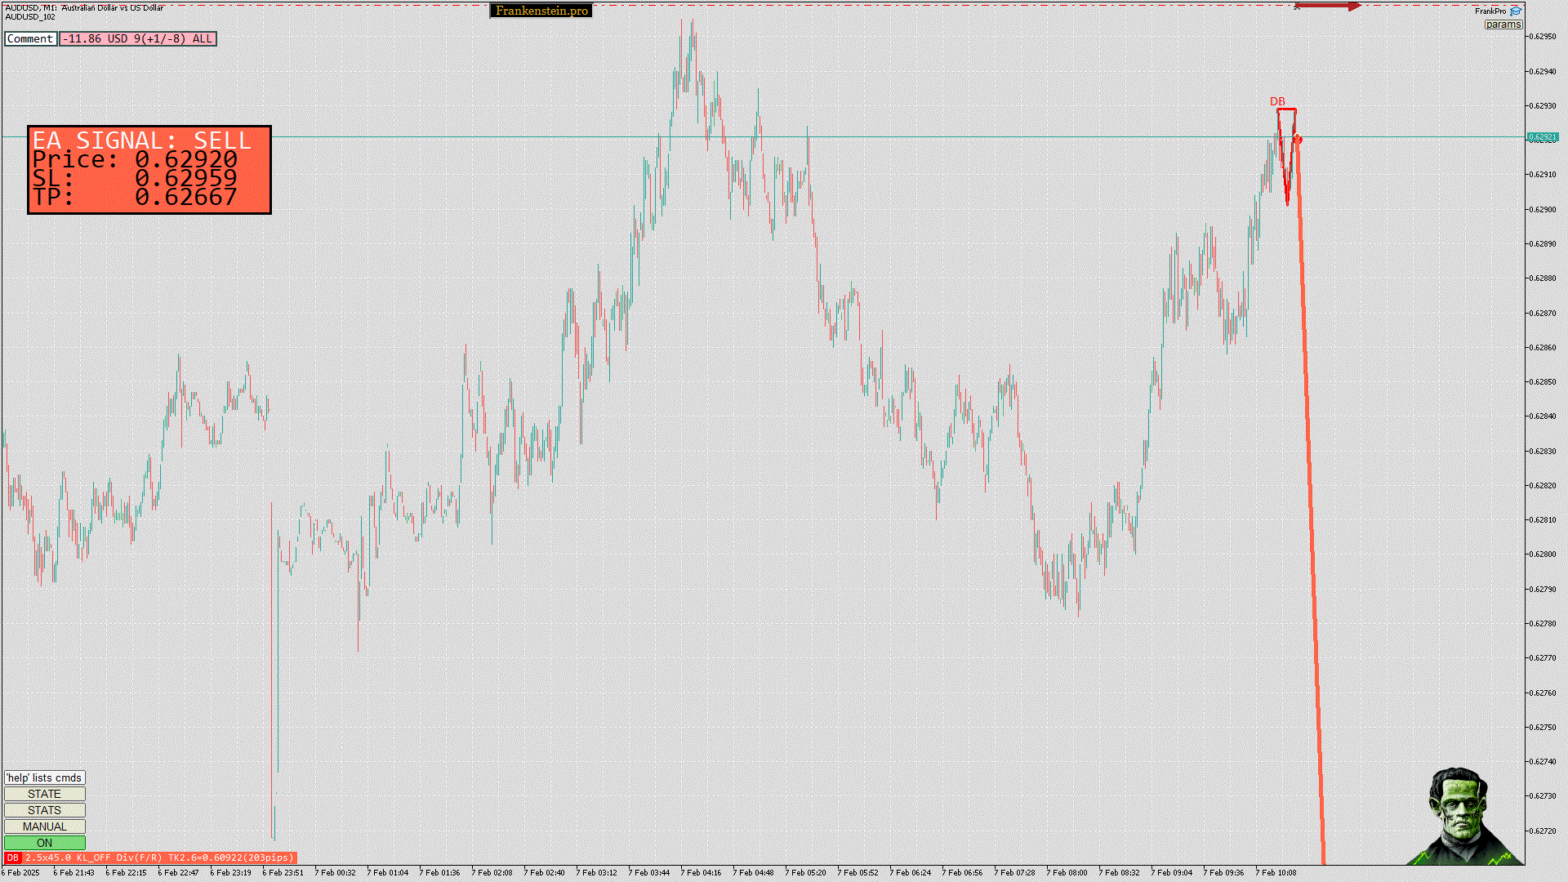Screen dimensions: 1568x882
Task: Click the FrankPro graduation cap icon
Action: coord(1516,11)
